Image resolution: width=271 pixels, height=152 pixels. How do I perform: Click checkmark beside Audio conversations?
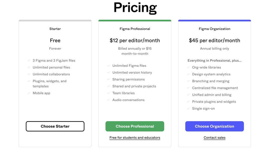109,100
